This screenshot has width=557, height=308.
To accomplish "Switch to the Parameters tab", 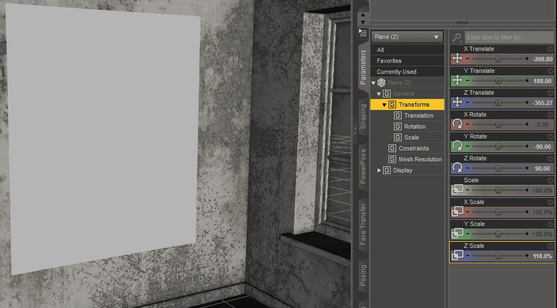I will pos(363,67).
